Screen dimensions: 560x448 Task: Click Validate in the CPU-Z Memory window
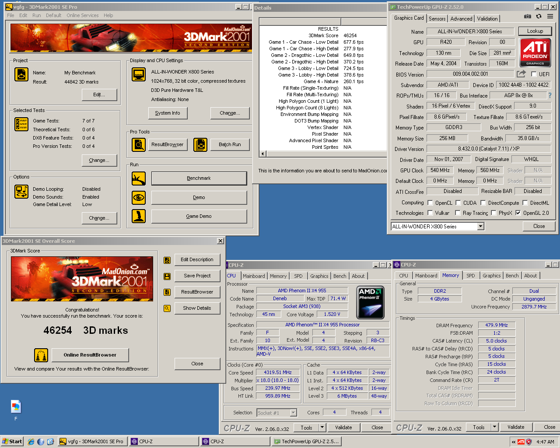pos(516,427)
